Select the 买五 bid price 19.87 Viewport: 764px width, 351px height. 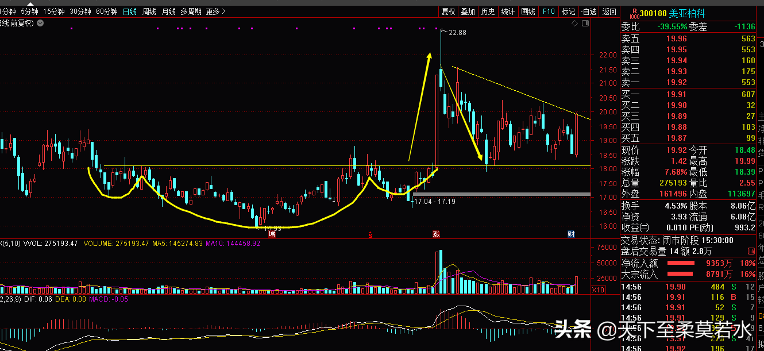676,138
